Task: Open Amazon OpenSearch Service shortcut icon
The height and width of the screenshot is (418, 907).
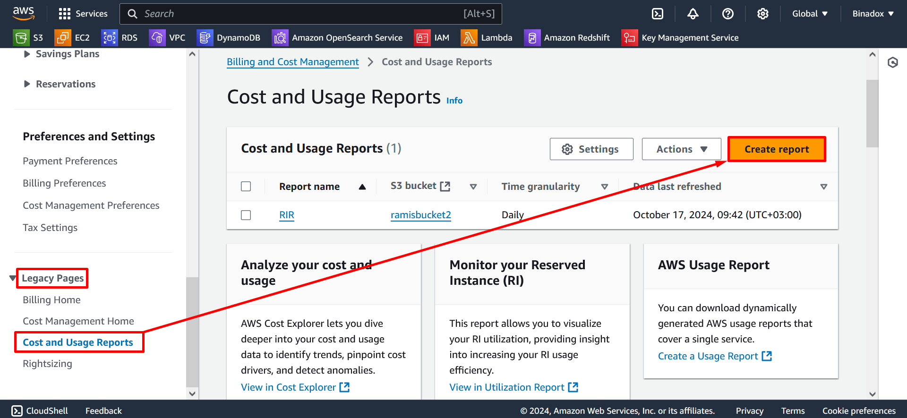Action: (x=280, y=38)
